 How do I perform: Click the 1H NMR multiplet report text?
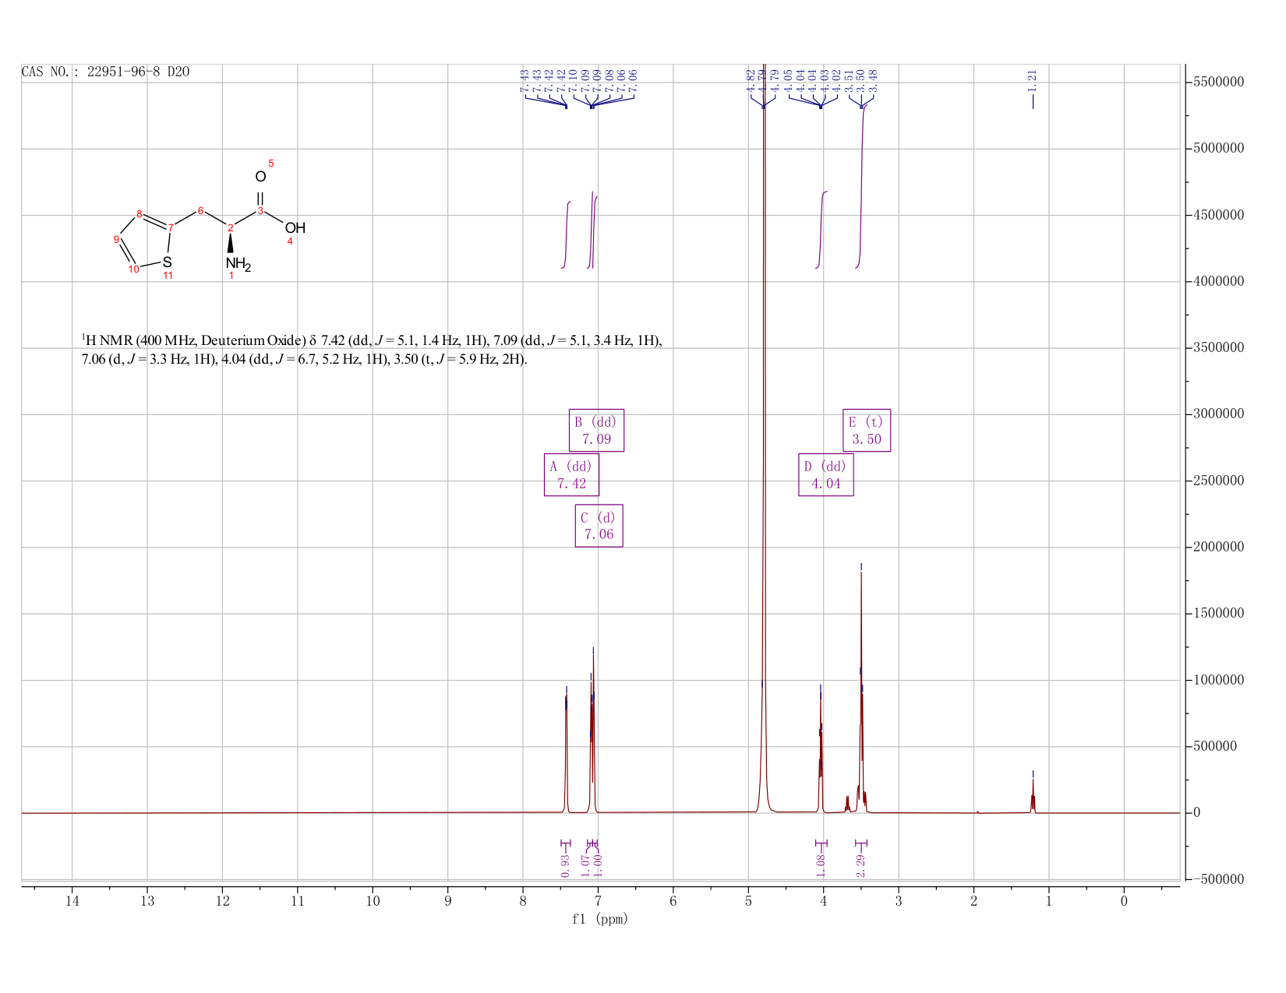[x=372, y=350]
